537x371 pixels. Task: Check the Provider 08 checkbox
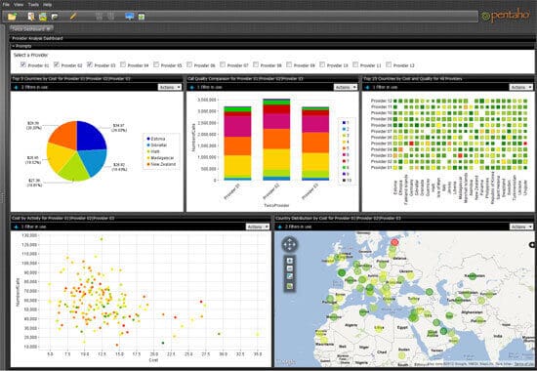256,64
